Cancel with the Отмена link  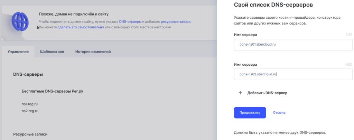pos(279,113)
